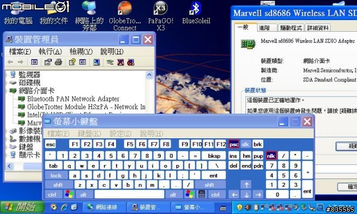Expand the Disk drives (磁碟機) tree node
The image size is (357, 214).
(6, 83)
